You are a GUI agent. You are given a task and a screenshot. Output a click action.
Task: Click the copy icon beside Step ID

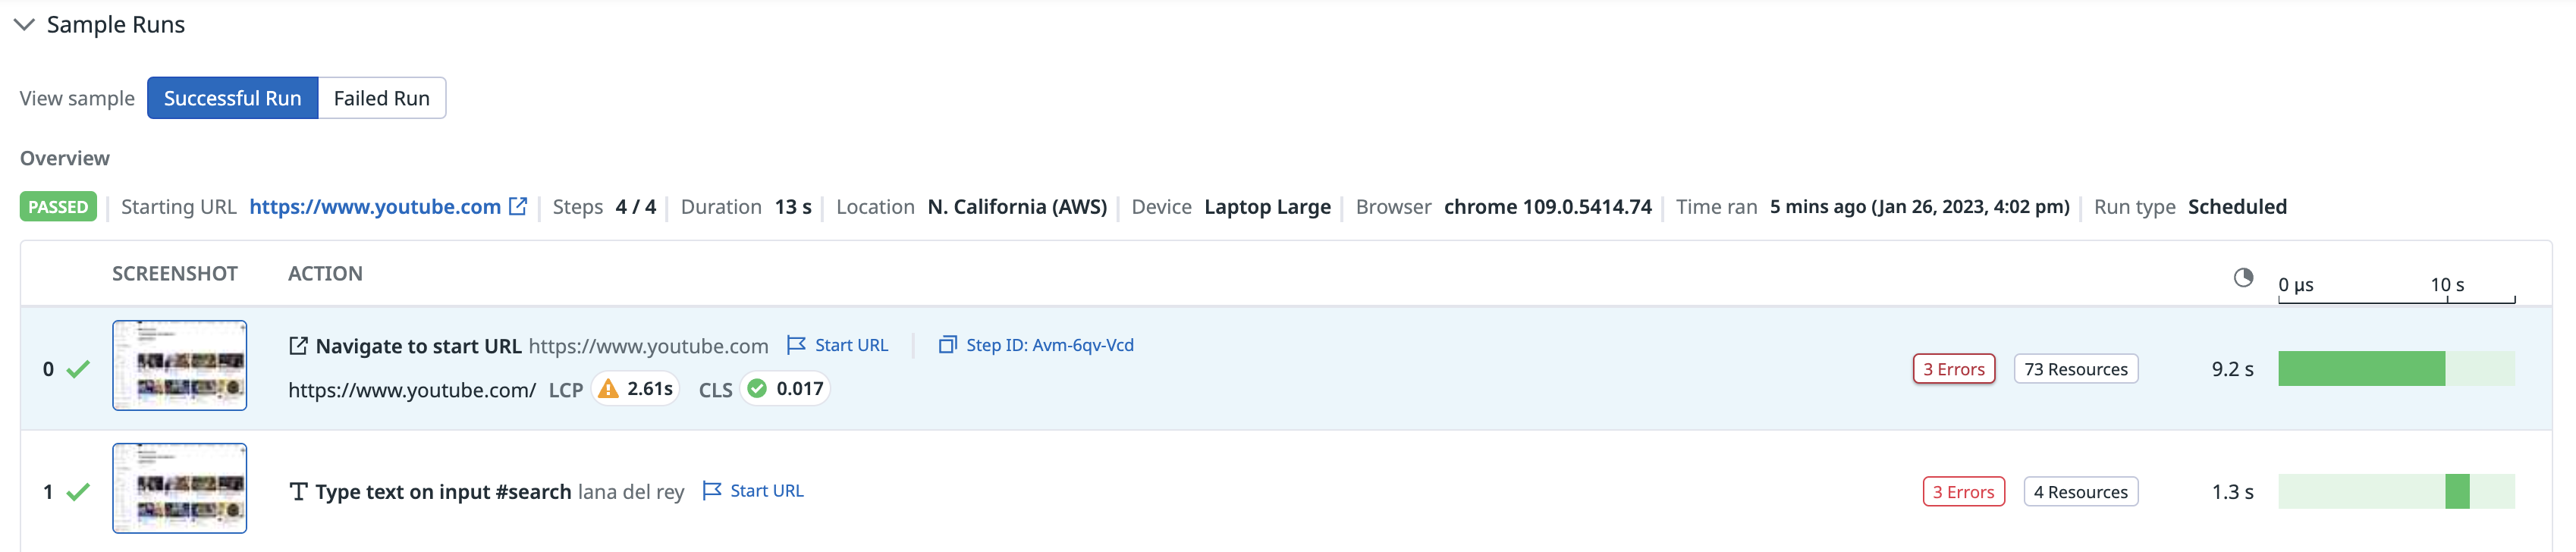pyautogui.click(x=947, y=345)
